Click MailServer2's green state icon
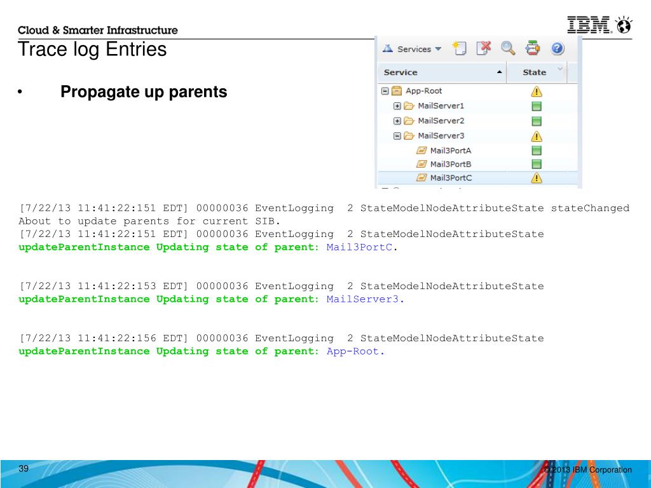This screenshot has width=651, height=488. [x=537, y=121]
